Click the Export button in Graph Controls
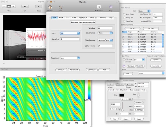Image resolution: width=166 pixels, height=127 pixels. click(126, 119)
